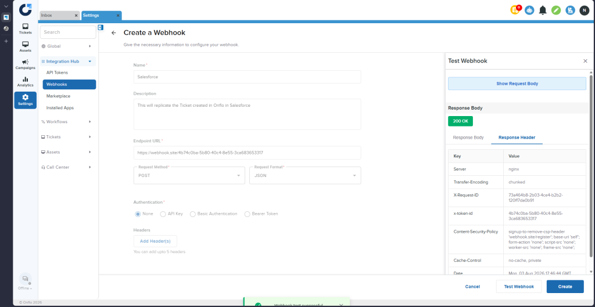
Task: Click the Description text area
Action: coord(247,114)
